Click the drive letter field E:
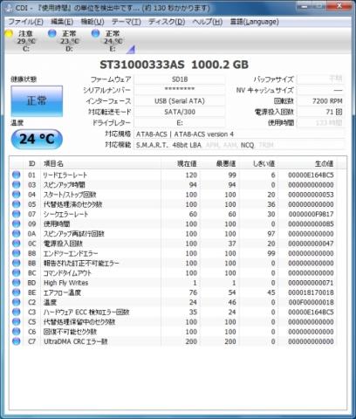 [180, 123]
